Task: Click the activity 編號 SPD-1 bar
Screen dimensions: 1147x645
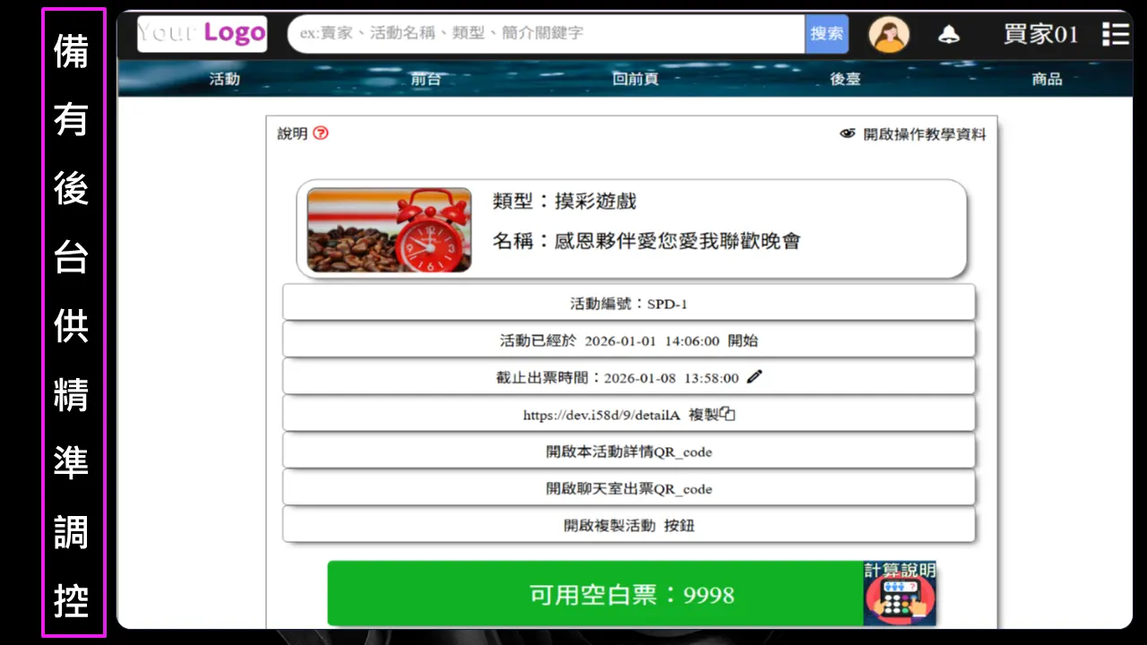Action: [x=628, y=303]
